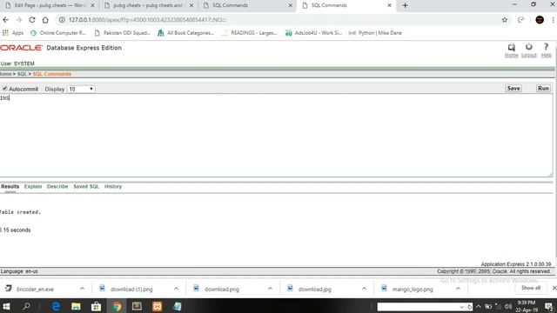
Task: Bookmark this page with the star
Action: [505, 20]
